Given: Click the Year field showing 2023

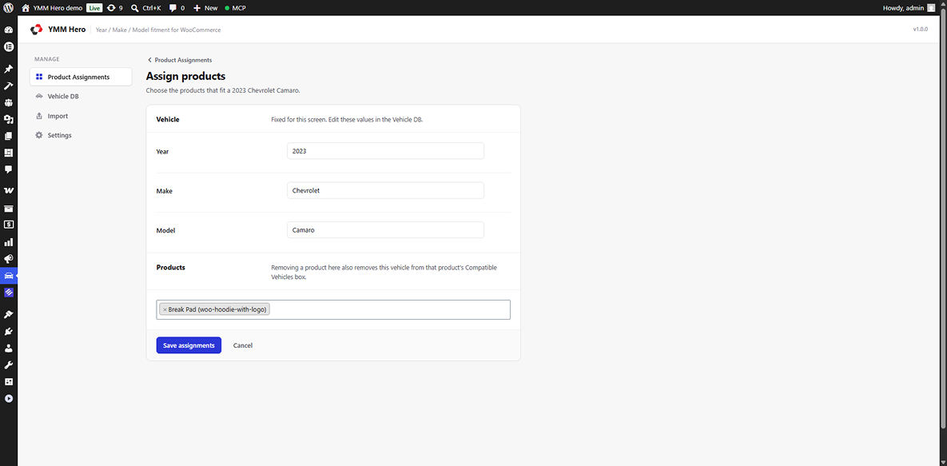Looking at the screenshot, I should tap(385, 151).
